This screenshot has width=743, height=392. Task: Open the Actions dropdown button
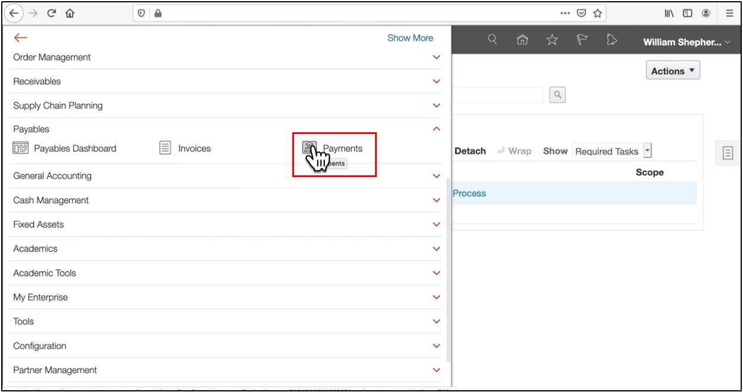tap(673, 71)
